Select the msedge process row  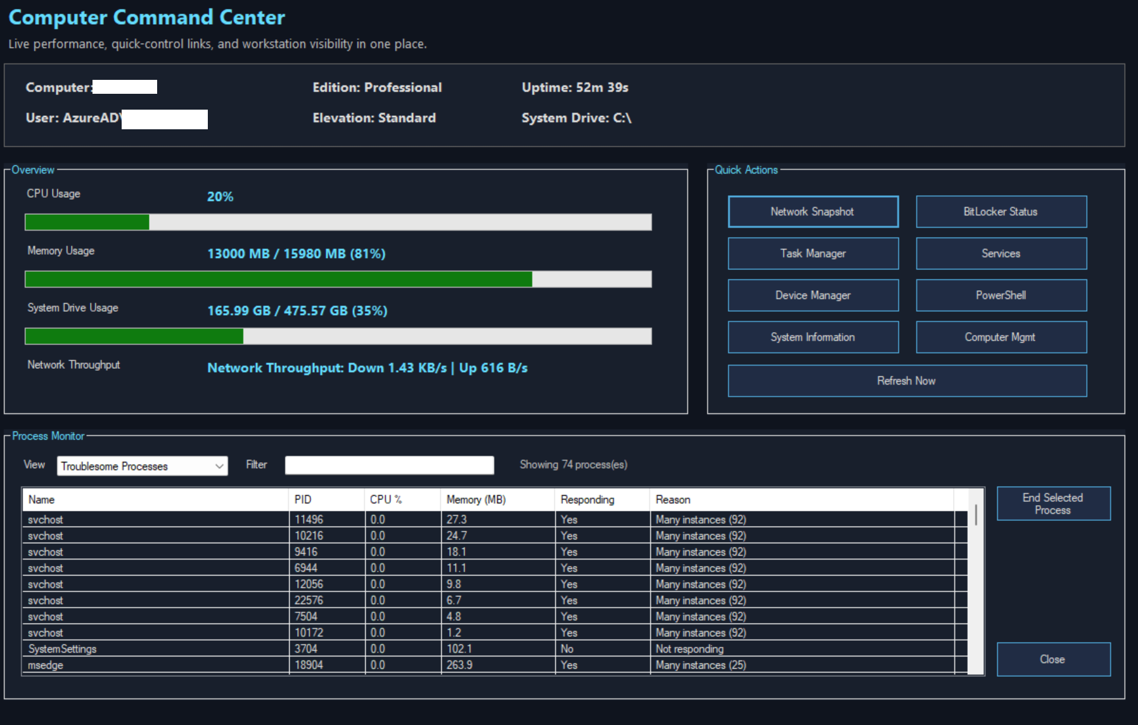pos(46,665)
